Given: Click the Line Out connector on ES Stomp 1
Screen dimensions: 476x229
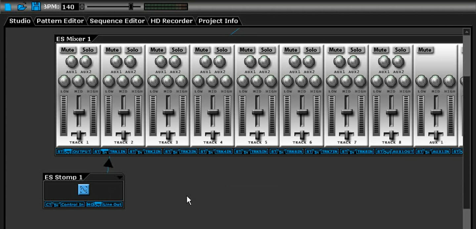Looking at the screenshot, I should point(112,205).
